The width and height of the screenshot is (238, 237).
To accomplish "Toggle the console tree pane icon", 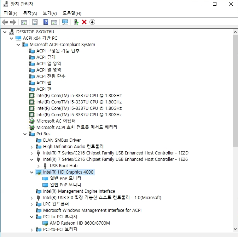I will pos(24,22).
